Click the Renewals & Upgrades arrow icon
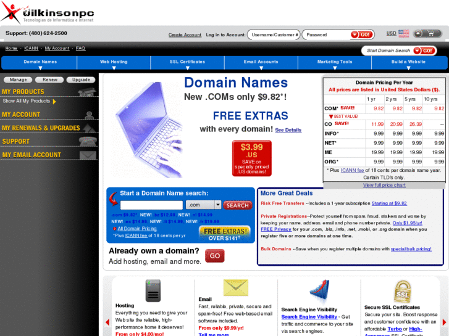The height and width of the screenshot is (336, 449). [90, 128]
